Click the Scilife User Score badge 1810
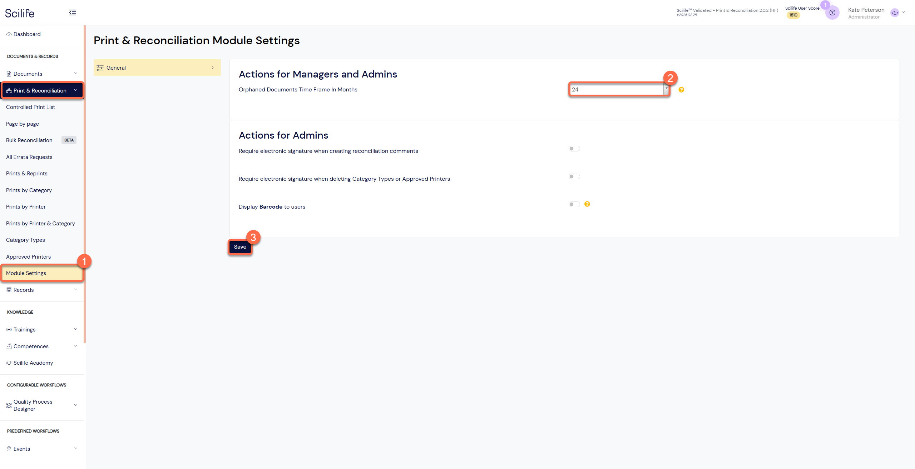 pos(793,15)
